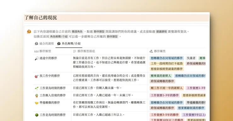Click the 工作資歷5年以上 tag
Screen dimensions: 233x121
click(193, 115)
